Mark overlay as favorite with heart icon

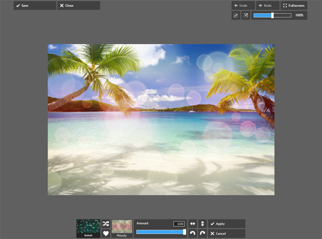pos(106,233)
